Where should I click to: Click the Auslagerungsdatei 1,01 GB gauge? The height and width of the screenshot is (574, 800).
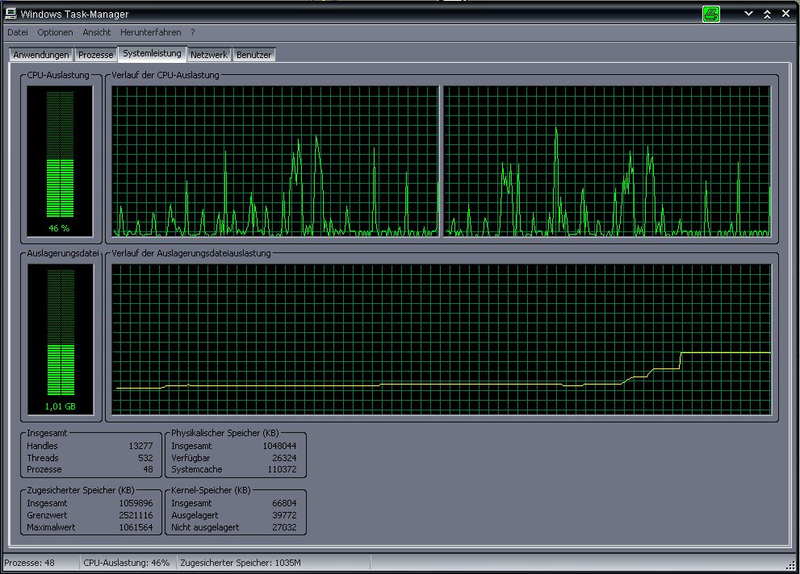point(61,339)
